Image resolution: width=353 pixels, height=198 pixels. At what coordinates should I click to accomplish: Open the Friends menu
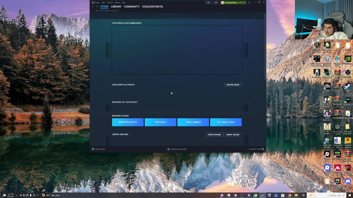(110, 2)
